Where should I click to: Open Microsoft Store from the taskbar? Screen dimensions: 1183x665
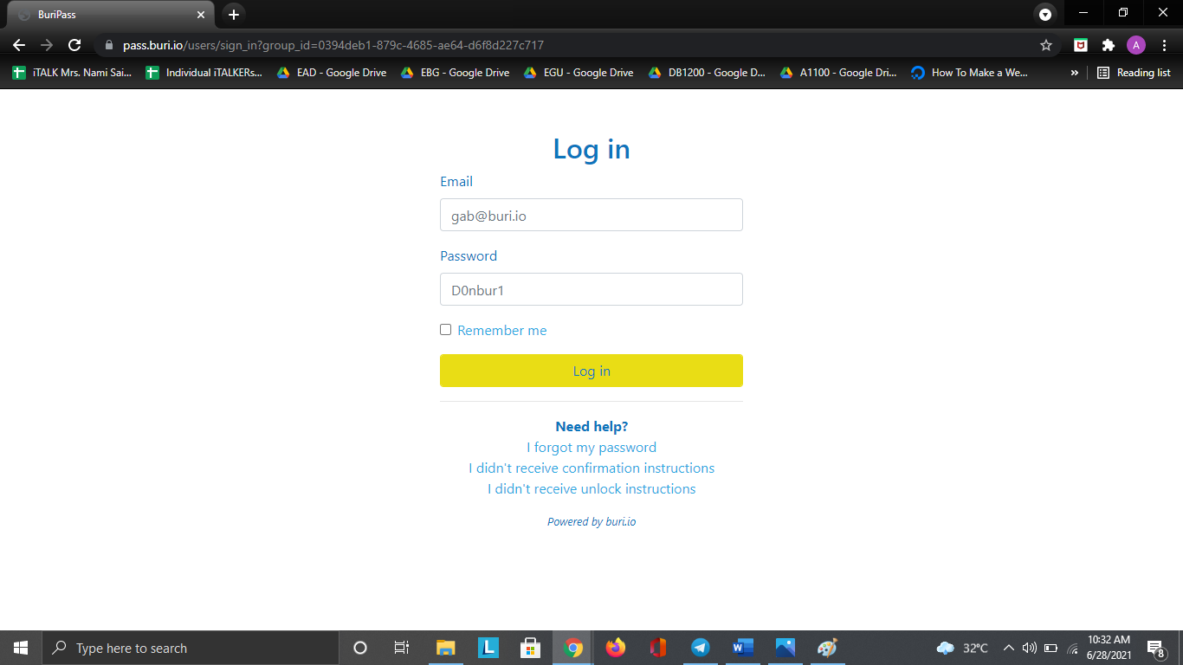click(x=530, y=648)
